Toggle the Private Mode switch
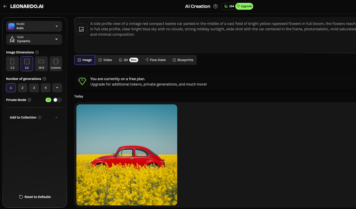 coord(57,100)
